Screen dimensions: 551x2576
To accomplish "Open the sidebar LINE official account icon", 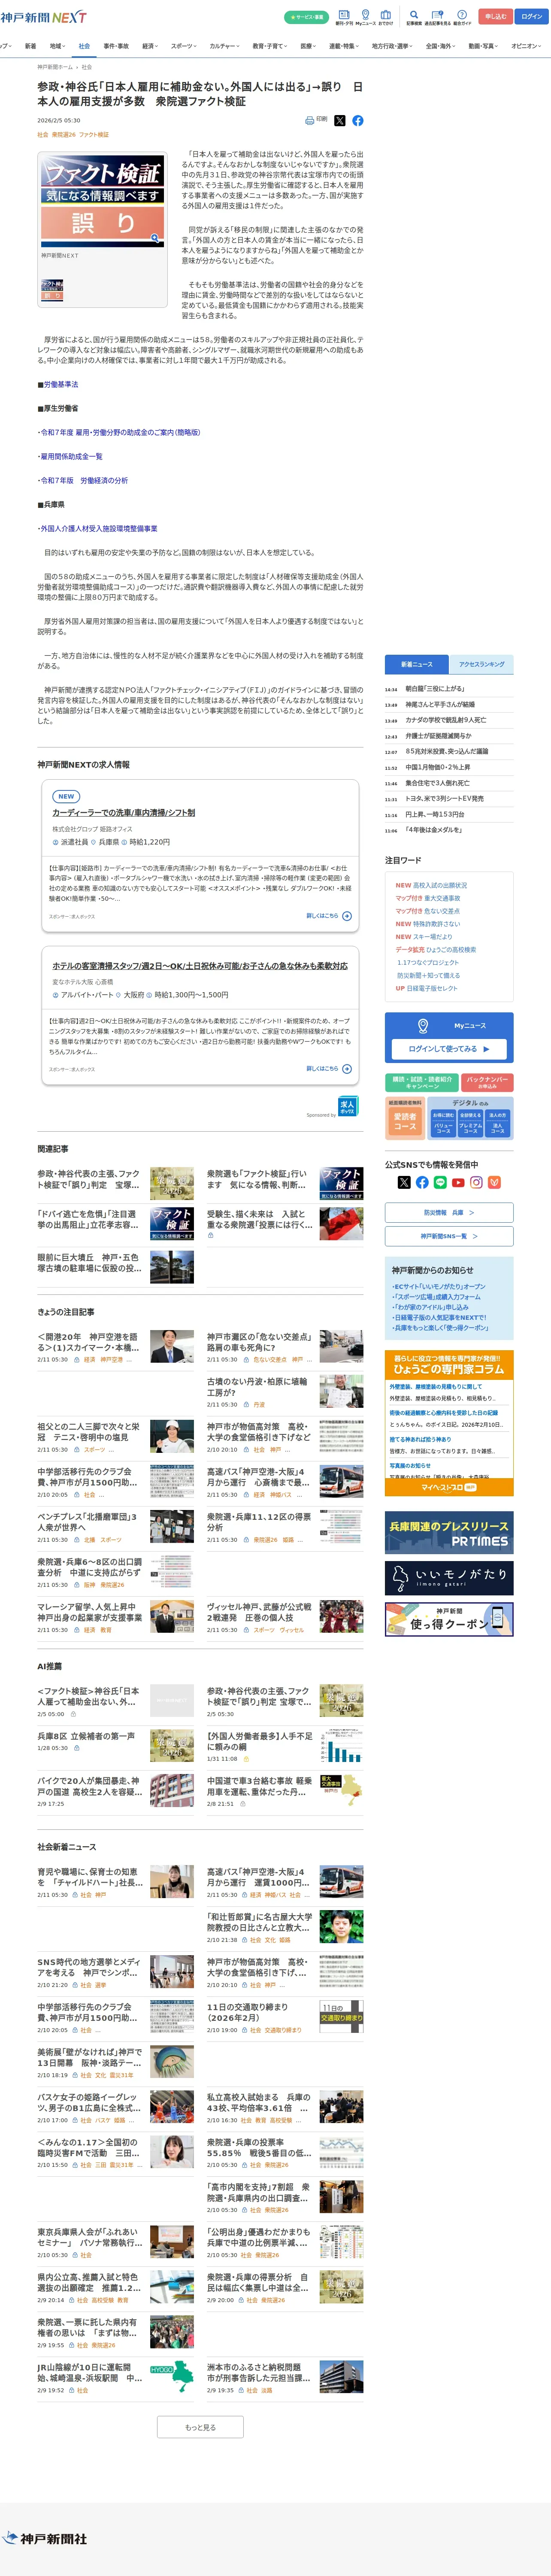I will tap(440, 1182).
